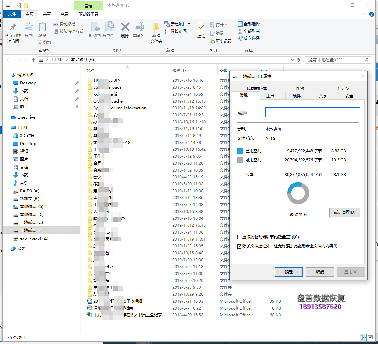Image resolution: width=378 pixels, height=344 pixels.
Task: Sort the list by the 名称 column header
Action: pos(91,71)
